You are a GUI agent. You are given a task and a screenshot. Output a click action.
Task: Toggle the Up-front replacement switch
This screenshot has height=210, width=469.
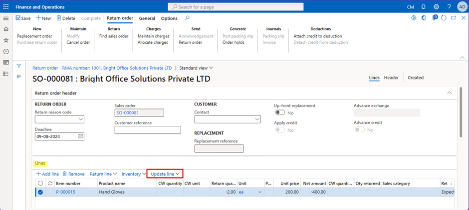coord(280,113)
